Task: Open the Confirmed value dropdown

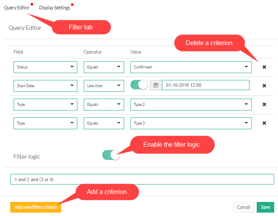Action: (x=190, y=67)
